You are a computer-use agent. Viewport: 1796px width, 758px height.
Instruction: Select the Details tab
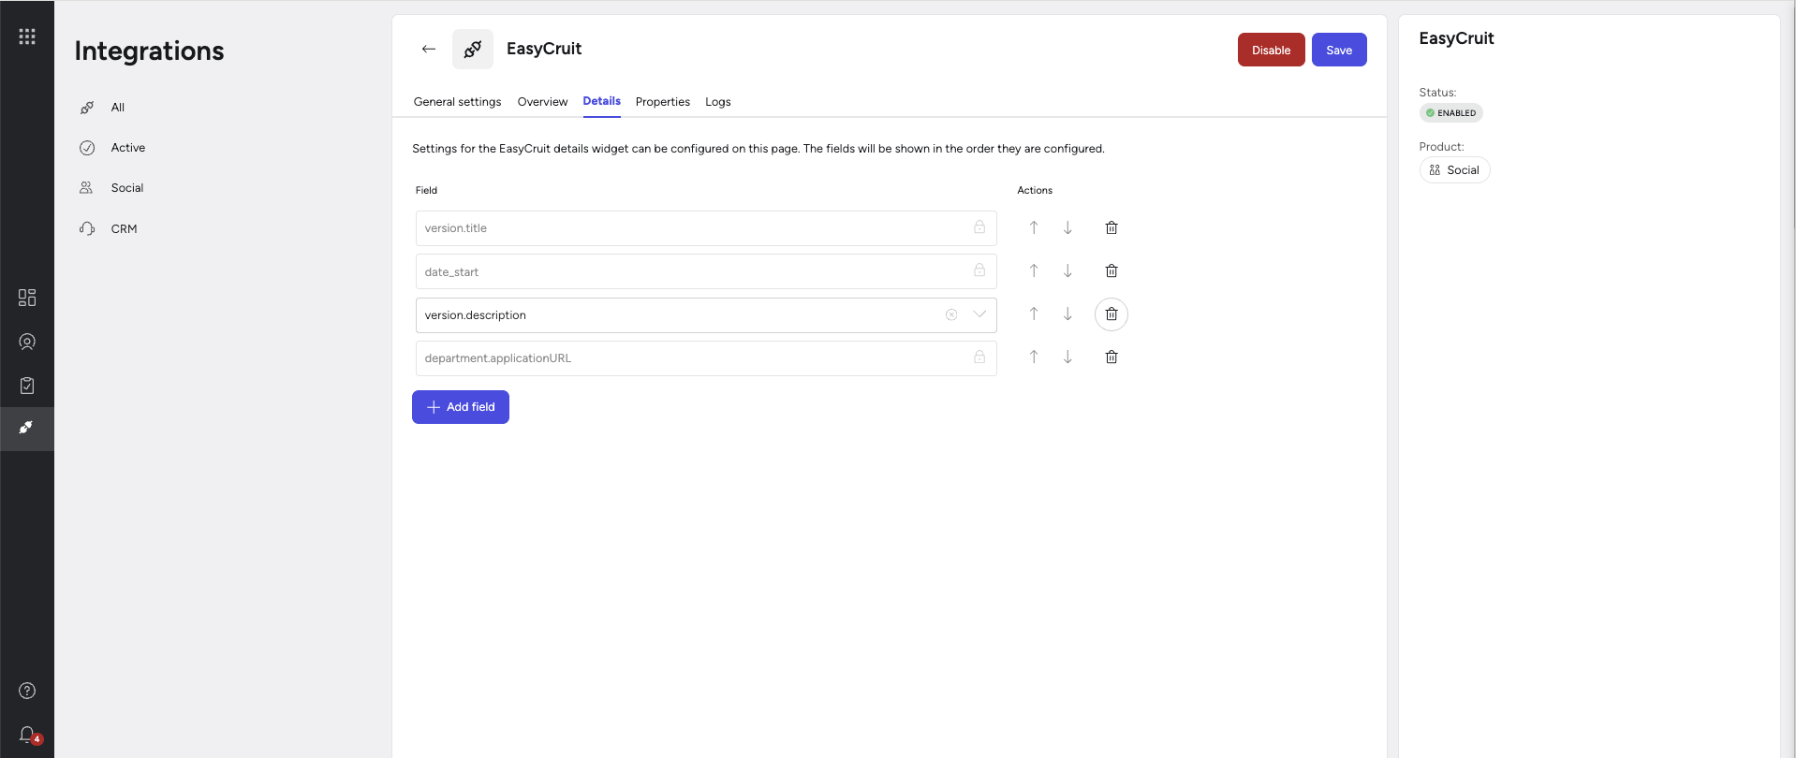[602, 101]
